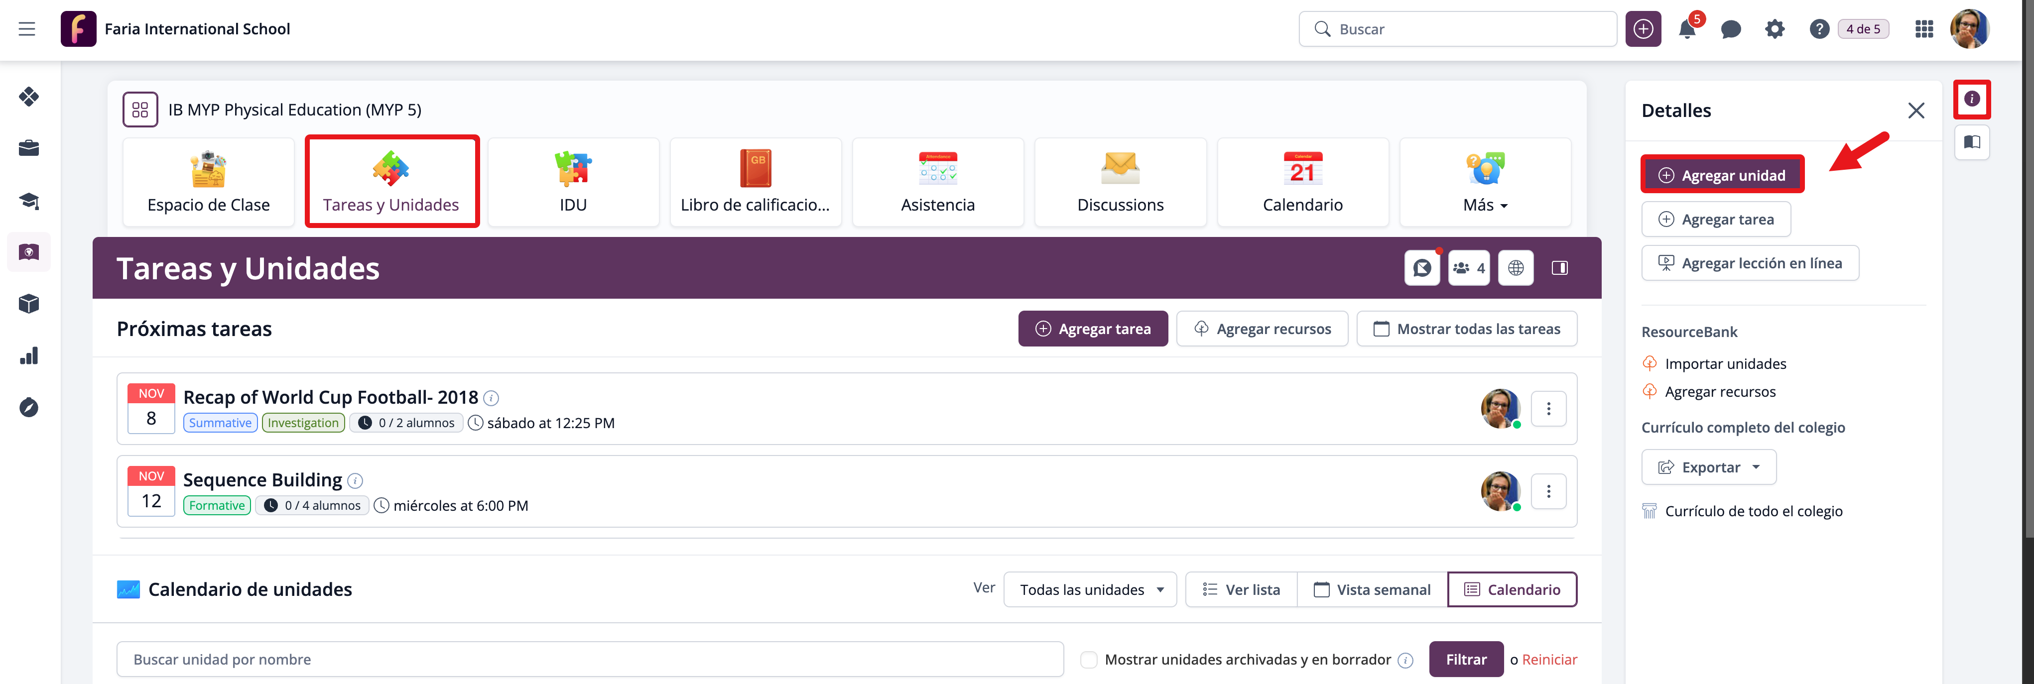Click the compass sidebar icon
2034x684 pixels.
point(29,408)
